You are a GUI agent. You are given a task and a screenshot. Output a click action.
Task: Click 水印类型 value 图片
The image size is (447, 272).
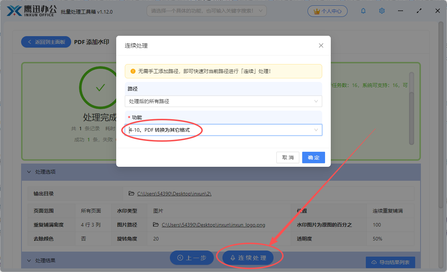pyautogui.click(x=158, y=211)
